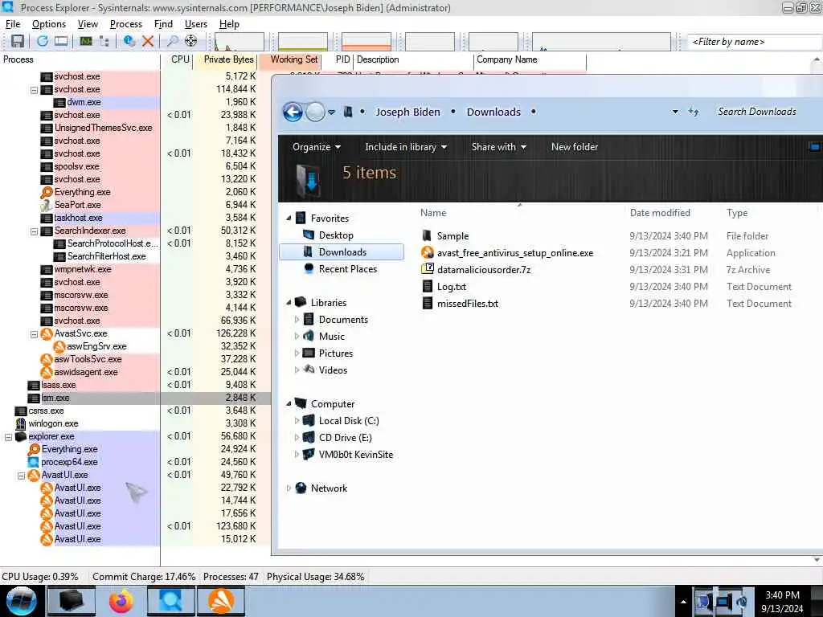Select Desktop under Favorites
The width and height of the screenshot is (823, 617).
click(x=336, y=235)
